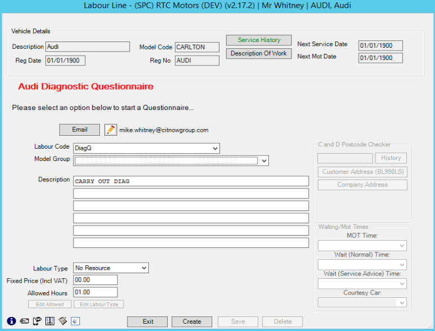Click the Save button
Viewport: 435px width, 331px height.
(238, 321)
